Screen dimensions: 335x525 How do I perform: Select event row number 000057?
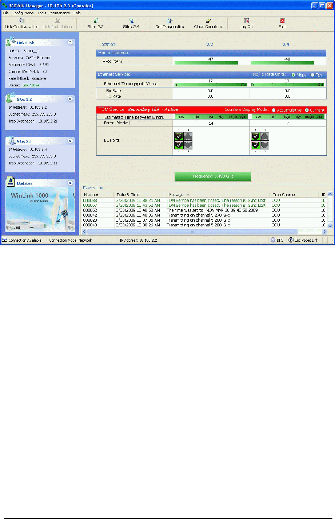pyautogui.click(x=204, y=205)
